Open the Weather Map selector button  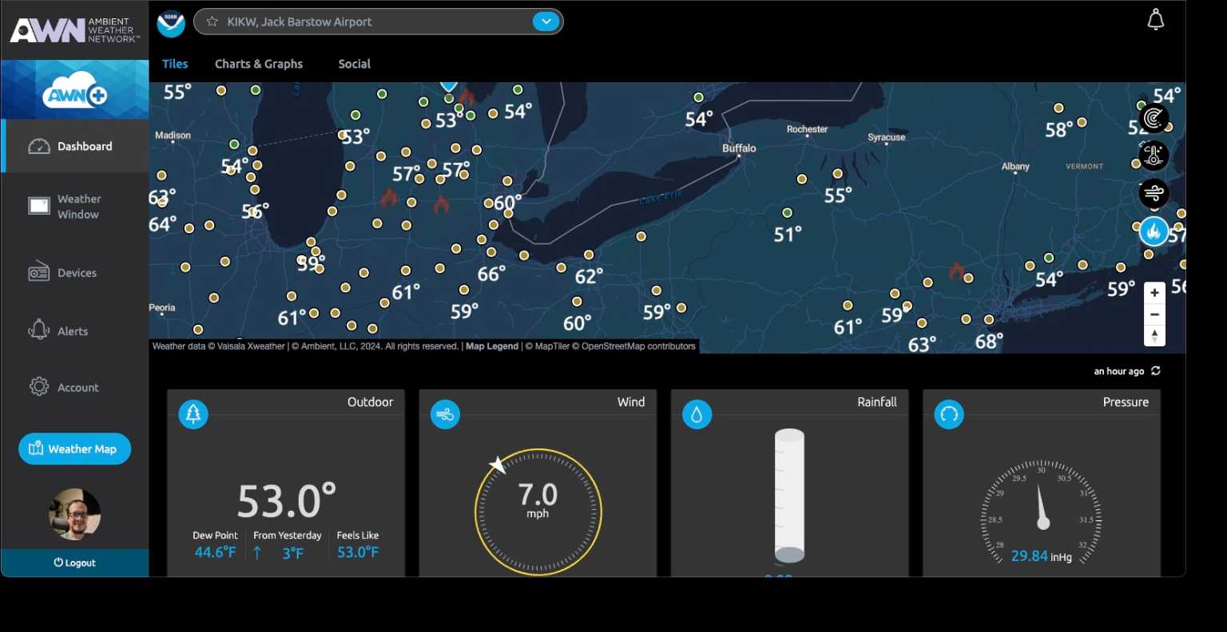click(74, 448)
